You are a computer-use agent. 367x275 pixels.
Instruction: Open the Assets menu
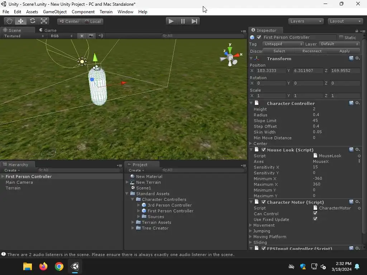(x=32, y=12)
